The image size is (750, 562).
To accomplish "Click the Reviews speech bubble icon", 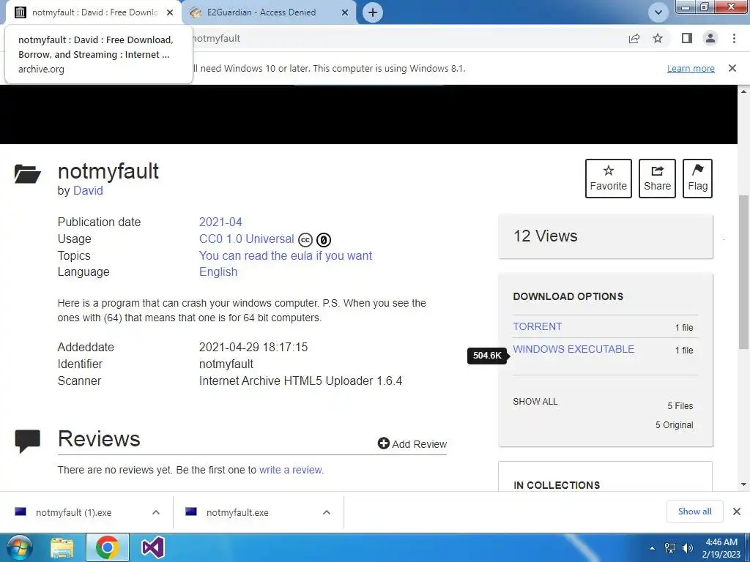I will pyautogui.click(x=27, y=441).
